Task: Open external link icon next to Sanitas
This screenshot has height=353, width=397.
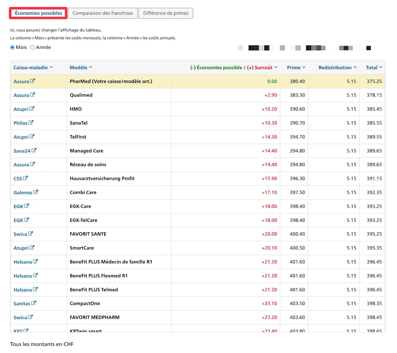Action: click(x=34, y=303)
